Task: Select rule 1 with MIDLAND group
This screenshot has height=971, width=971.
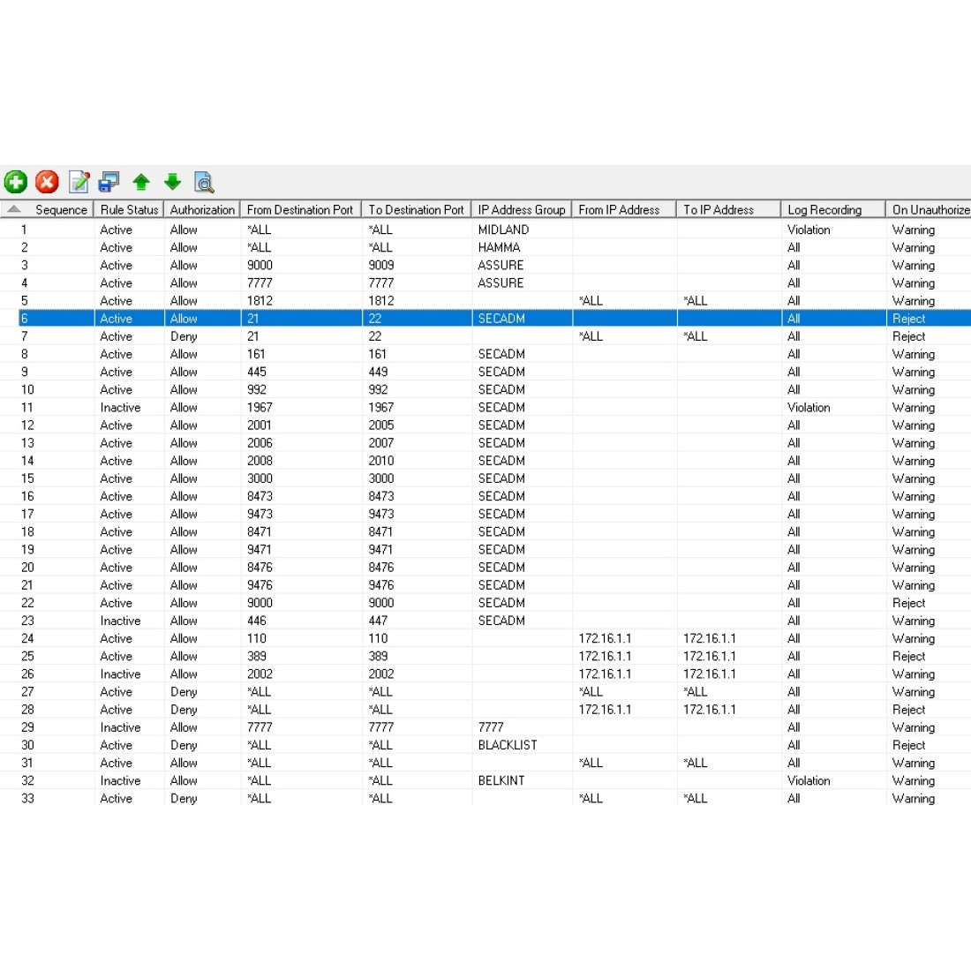Action: pos(503,230)
